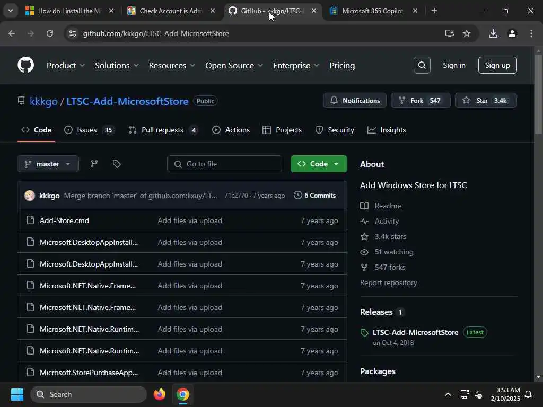Expand the Resources menu
543x407 pixels.
172,65
